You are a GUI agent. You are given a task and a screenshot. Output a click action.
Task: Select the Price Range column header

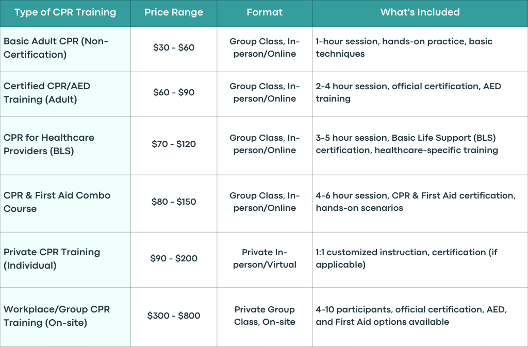click(x=174, y=12)
